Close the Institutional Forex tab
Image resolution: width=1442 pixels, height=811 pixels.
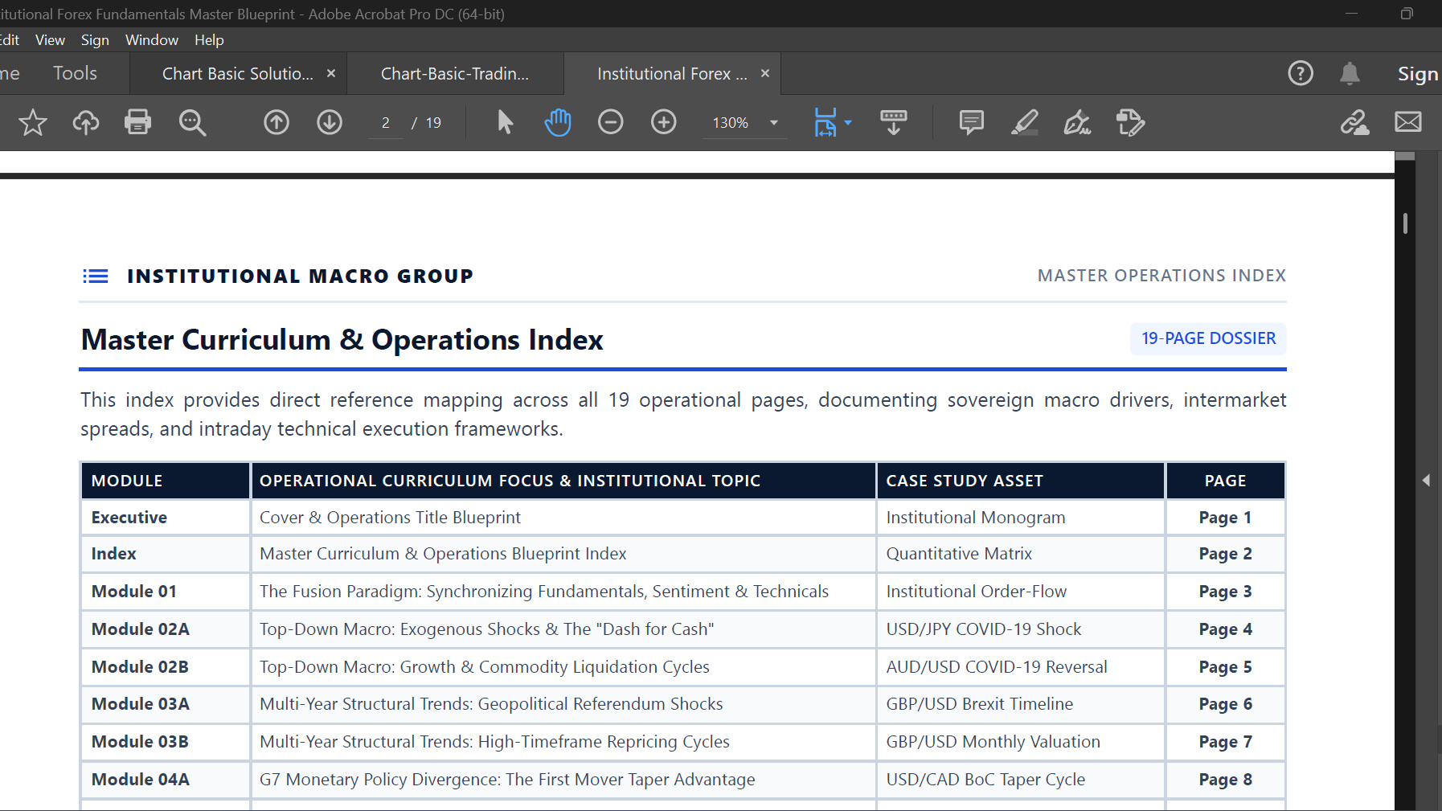tap(765, 73)
